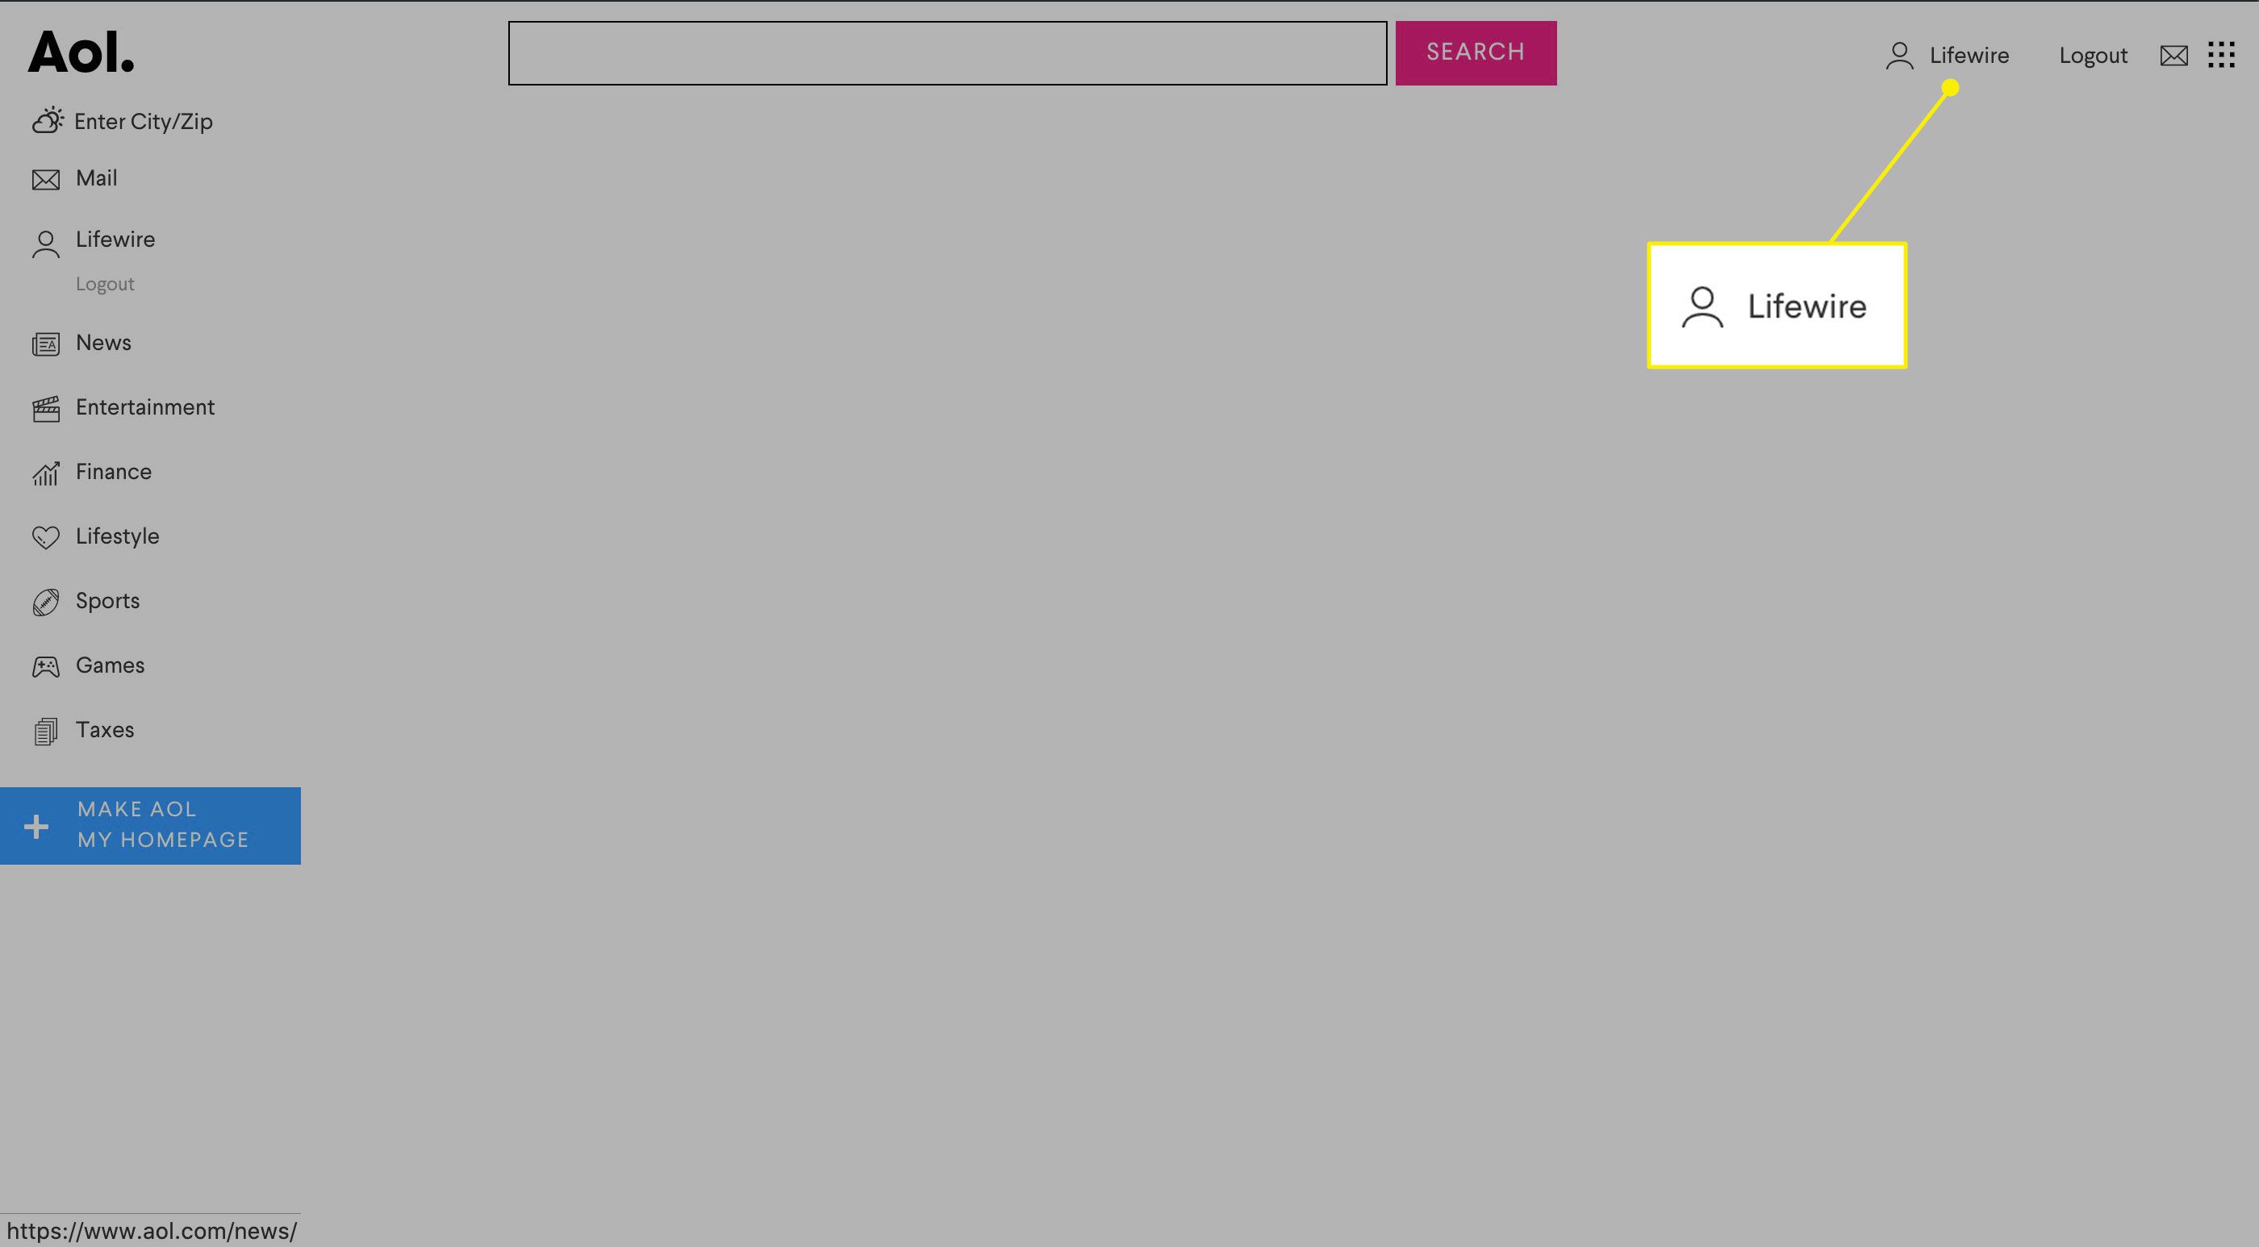Click the Logout link in sidebar
Screen dimensions: 2259x1247
point(104,282)
